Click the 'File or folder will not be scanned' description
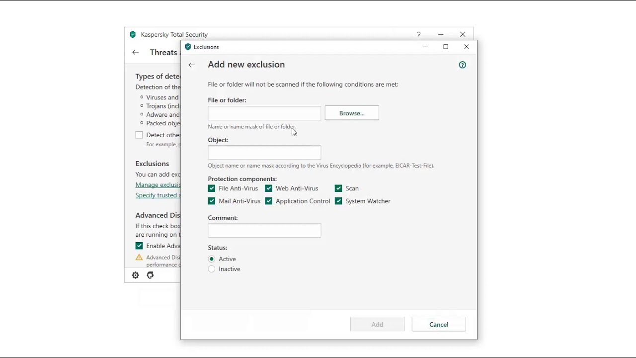Screen dimensions: 636x358 (x=303, y=85)
